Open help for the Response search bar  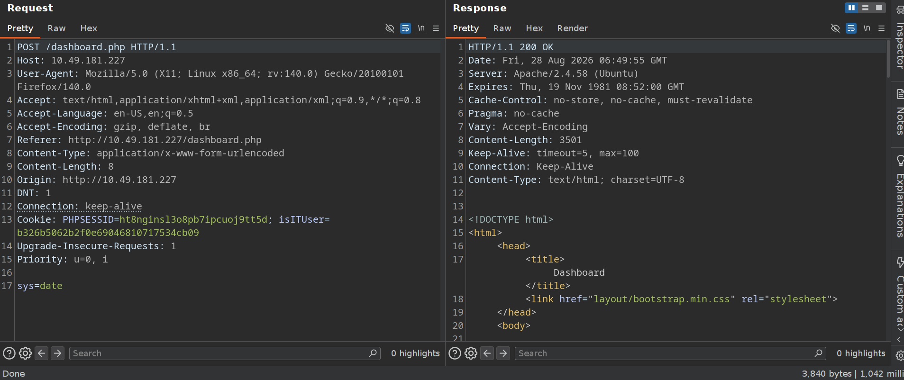point(455,353)
